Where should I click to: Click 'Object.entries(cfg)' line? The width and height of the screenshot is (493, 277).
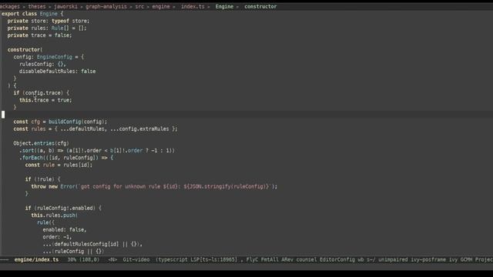[41, 143]
